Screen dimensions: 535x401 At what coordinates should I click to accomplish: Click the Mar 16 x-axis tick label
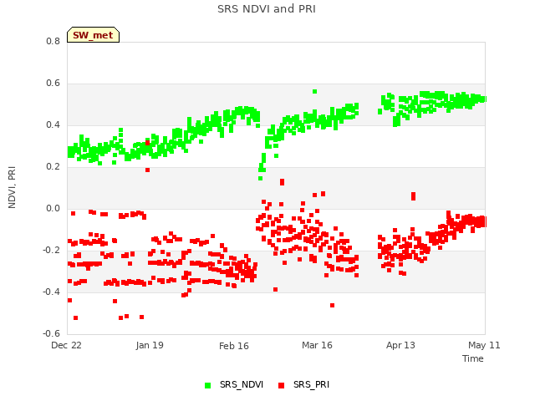(317, 345)
